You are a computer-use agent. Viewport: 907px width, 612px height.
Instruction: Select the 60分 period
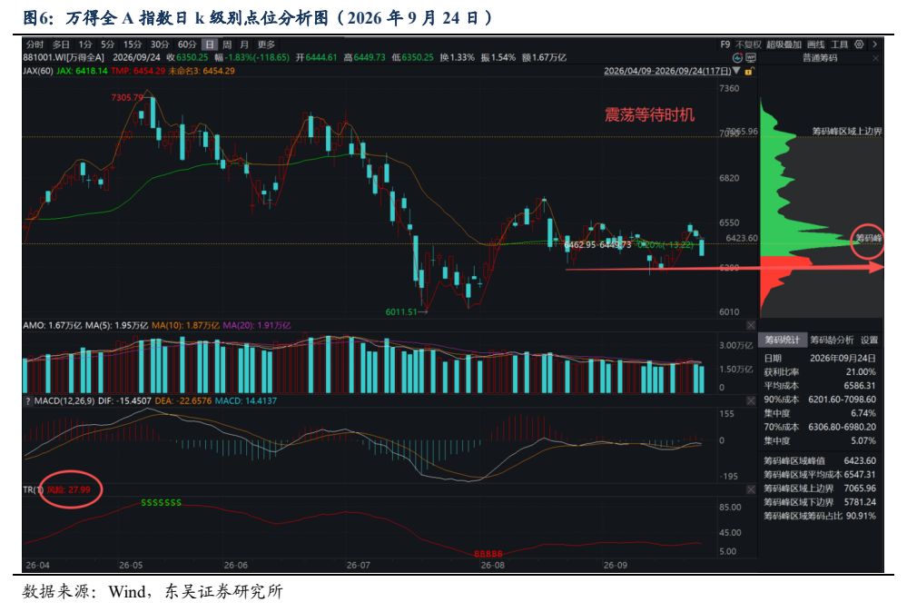coord(187,44)
